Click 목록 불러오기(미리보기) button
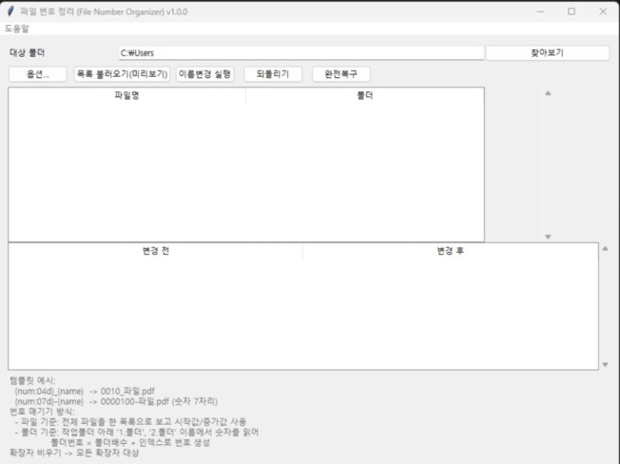 [x=122, y=74]
